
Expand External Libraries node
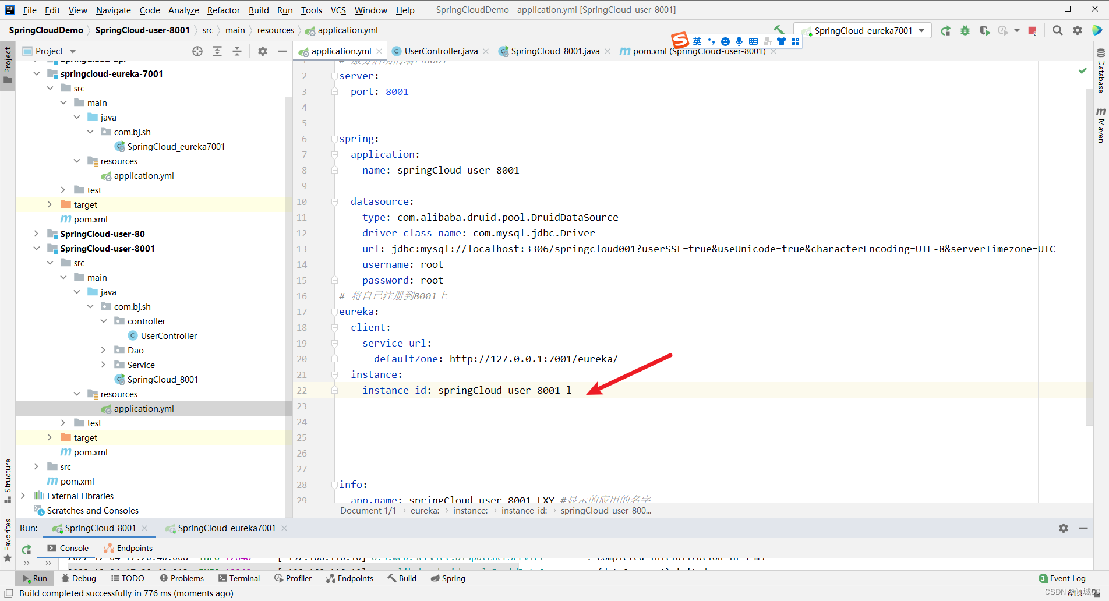[23, 496]
